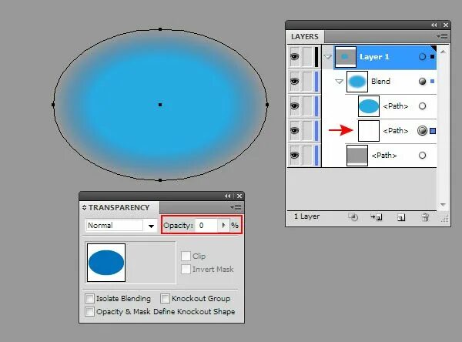
Task: Click Create New Sublayer icon
Action: [x=377, y=217]
